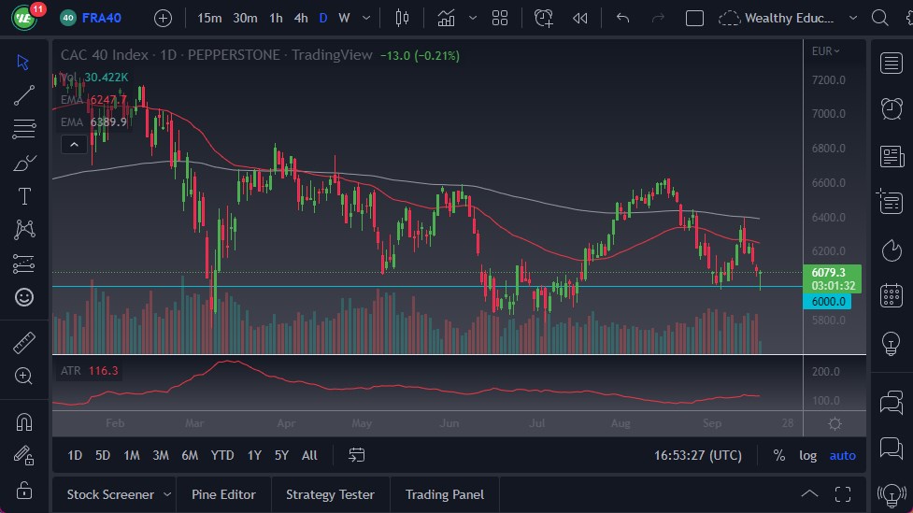Toggle the log scale
The image size is (913, 513).
tap(807, 455)
